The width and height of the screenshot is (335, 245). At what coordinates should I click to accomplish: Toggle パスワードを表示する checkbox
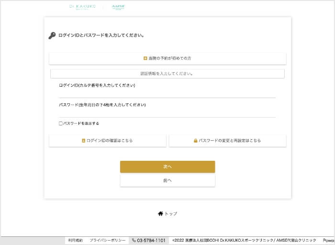[x=61, y=123]
